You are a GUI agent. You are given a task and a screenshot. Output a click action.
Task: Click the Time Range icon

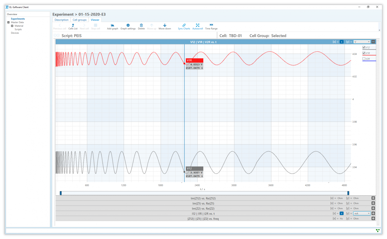click(x=211, y=25)
